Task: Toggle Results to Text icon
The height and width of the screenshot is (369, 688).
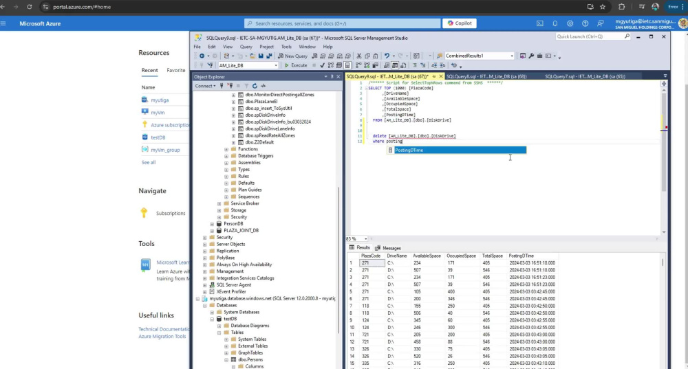Action: click(x=387, y=65)
